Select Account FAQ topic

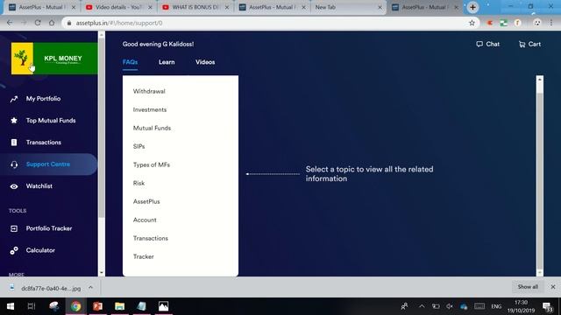(145, 220)
